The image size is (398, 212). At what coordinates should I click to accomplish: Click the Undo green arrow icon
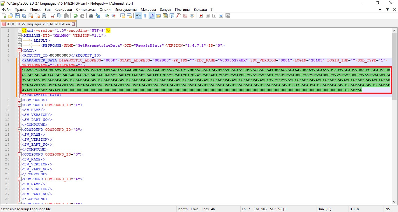click(75, 16)
